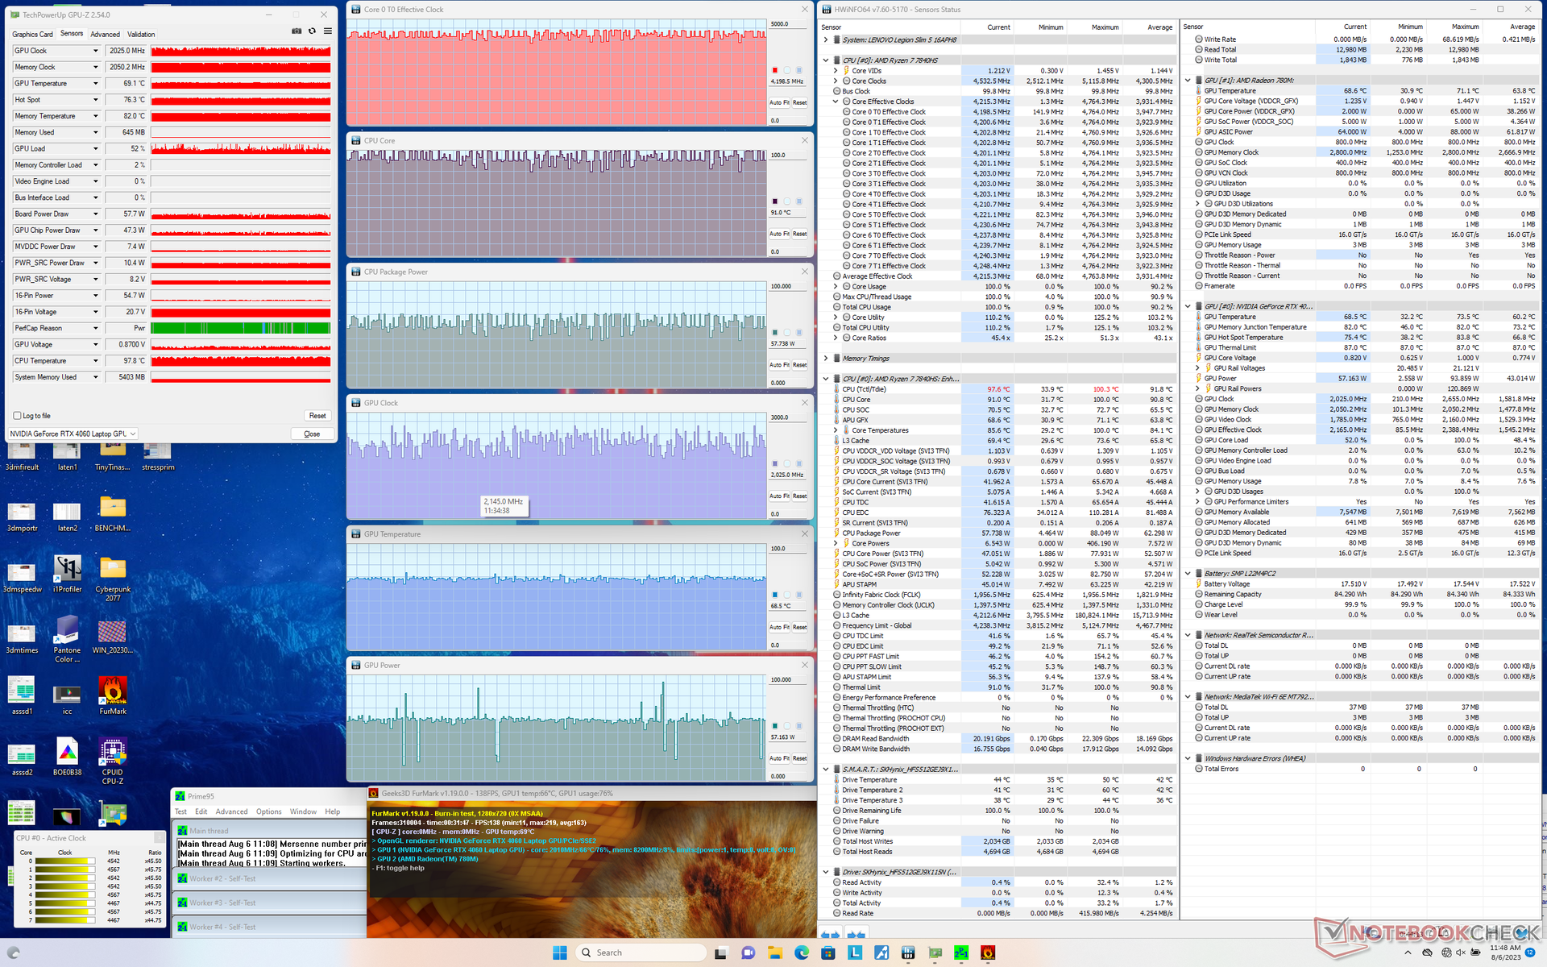Click the FurMark icon in the taskbar
The image size is (1547, 967).
coord(988,952)
